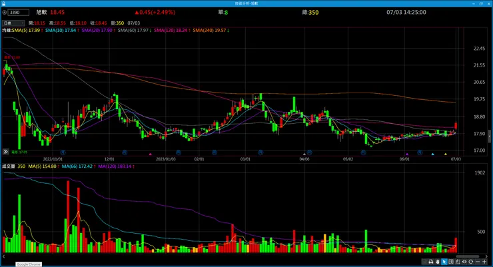This screenshot has width=493, height=267.
Task: Zoom in with the plus icon
Action: [484, 262]
